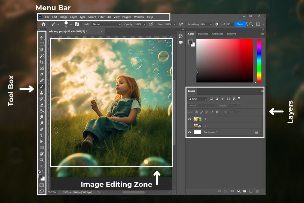Click the delete layer trash icon
The width and height of the screenshot is (304, 203).
click(x=257, y=191)
